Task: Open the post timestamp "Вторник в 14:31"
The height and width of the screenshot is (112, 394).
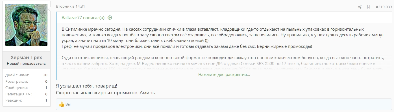Action: 70,6
